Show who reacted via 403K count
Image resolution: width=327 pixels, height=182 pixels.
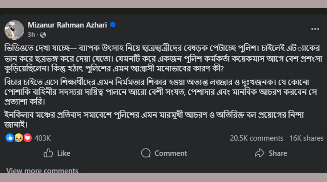pos(43,138)
